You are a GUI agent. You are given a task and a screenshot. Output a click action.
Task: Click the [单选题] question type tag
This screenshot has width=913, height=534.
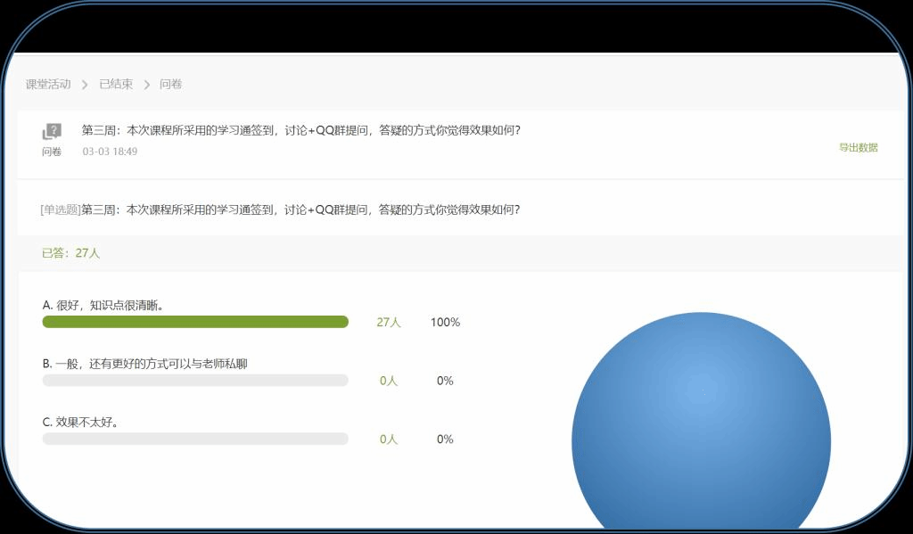[x=60, y=210]
